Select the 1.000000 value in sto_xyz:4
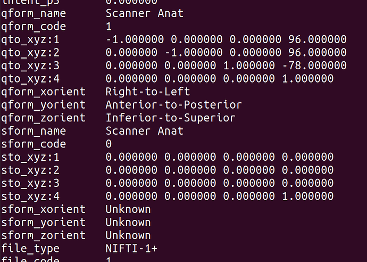The height and width of the screenshot is (262, 367). [x=308, y=196]
